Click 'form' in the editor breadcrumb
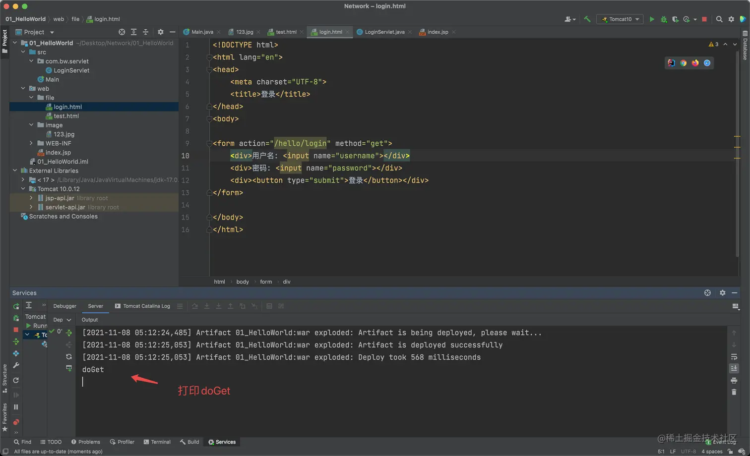This screenshot has width=750, height=456. point(266,282)
